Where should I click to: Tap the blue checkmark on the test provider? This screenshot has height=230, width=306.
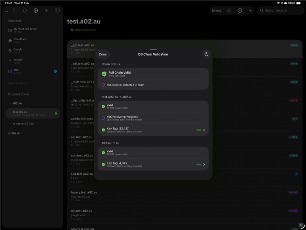56,71
